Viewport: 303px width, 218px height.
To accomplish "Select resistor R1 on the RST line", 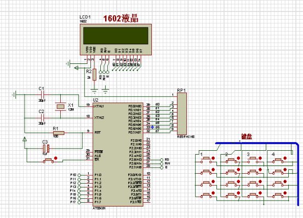I will point(59,133).
